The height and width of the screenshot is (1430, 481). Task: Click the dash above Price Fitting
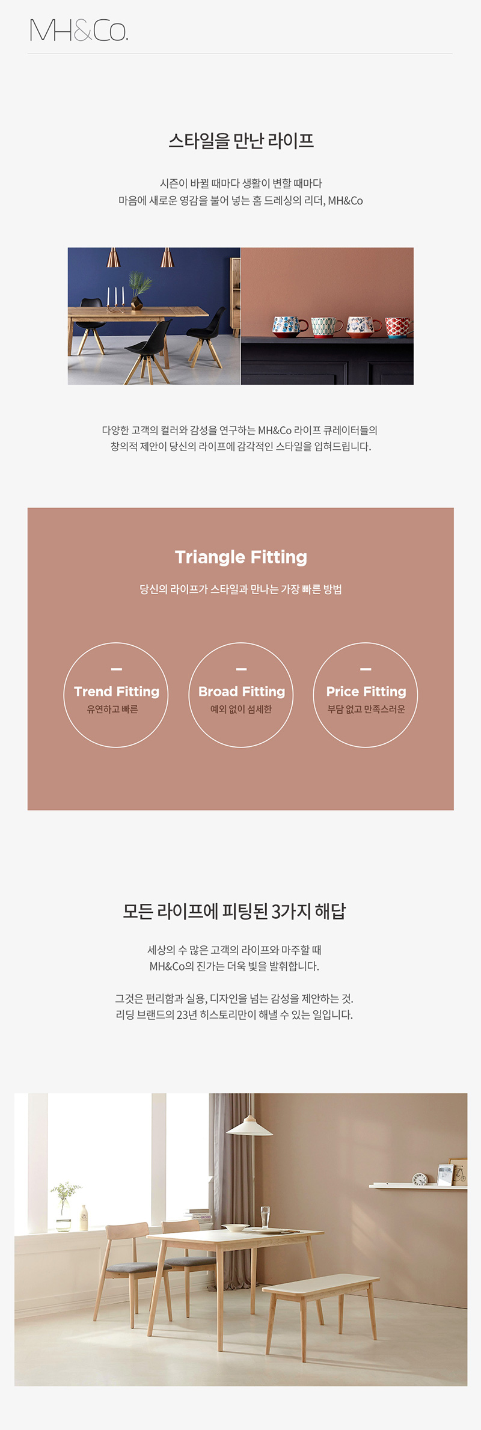366,669
